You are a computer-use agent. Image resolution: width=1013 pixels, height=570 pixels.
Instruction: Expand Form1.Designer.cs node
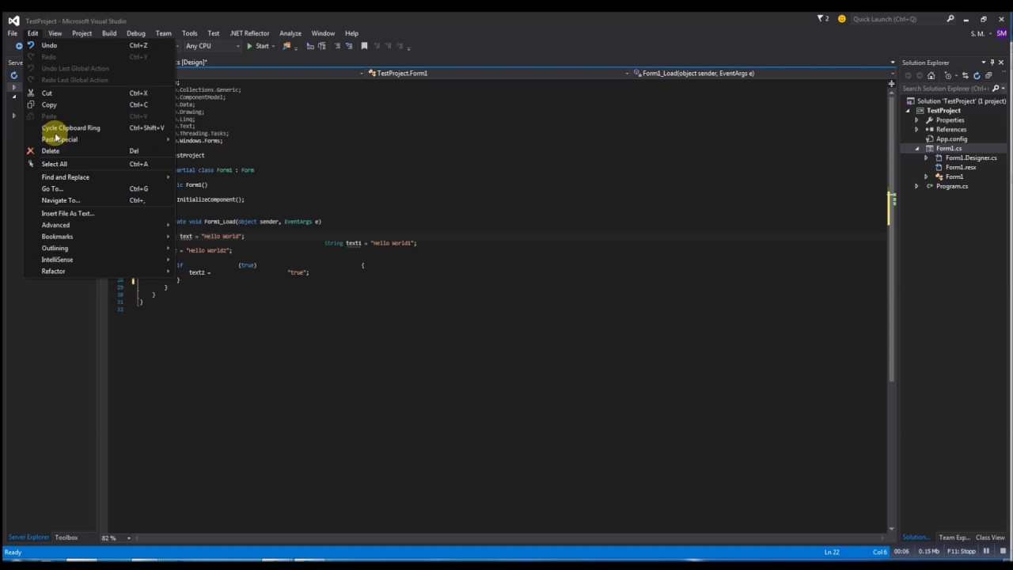click(927, 158)
